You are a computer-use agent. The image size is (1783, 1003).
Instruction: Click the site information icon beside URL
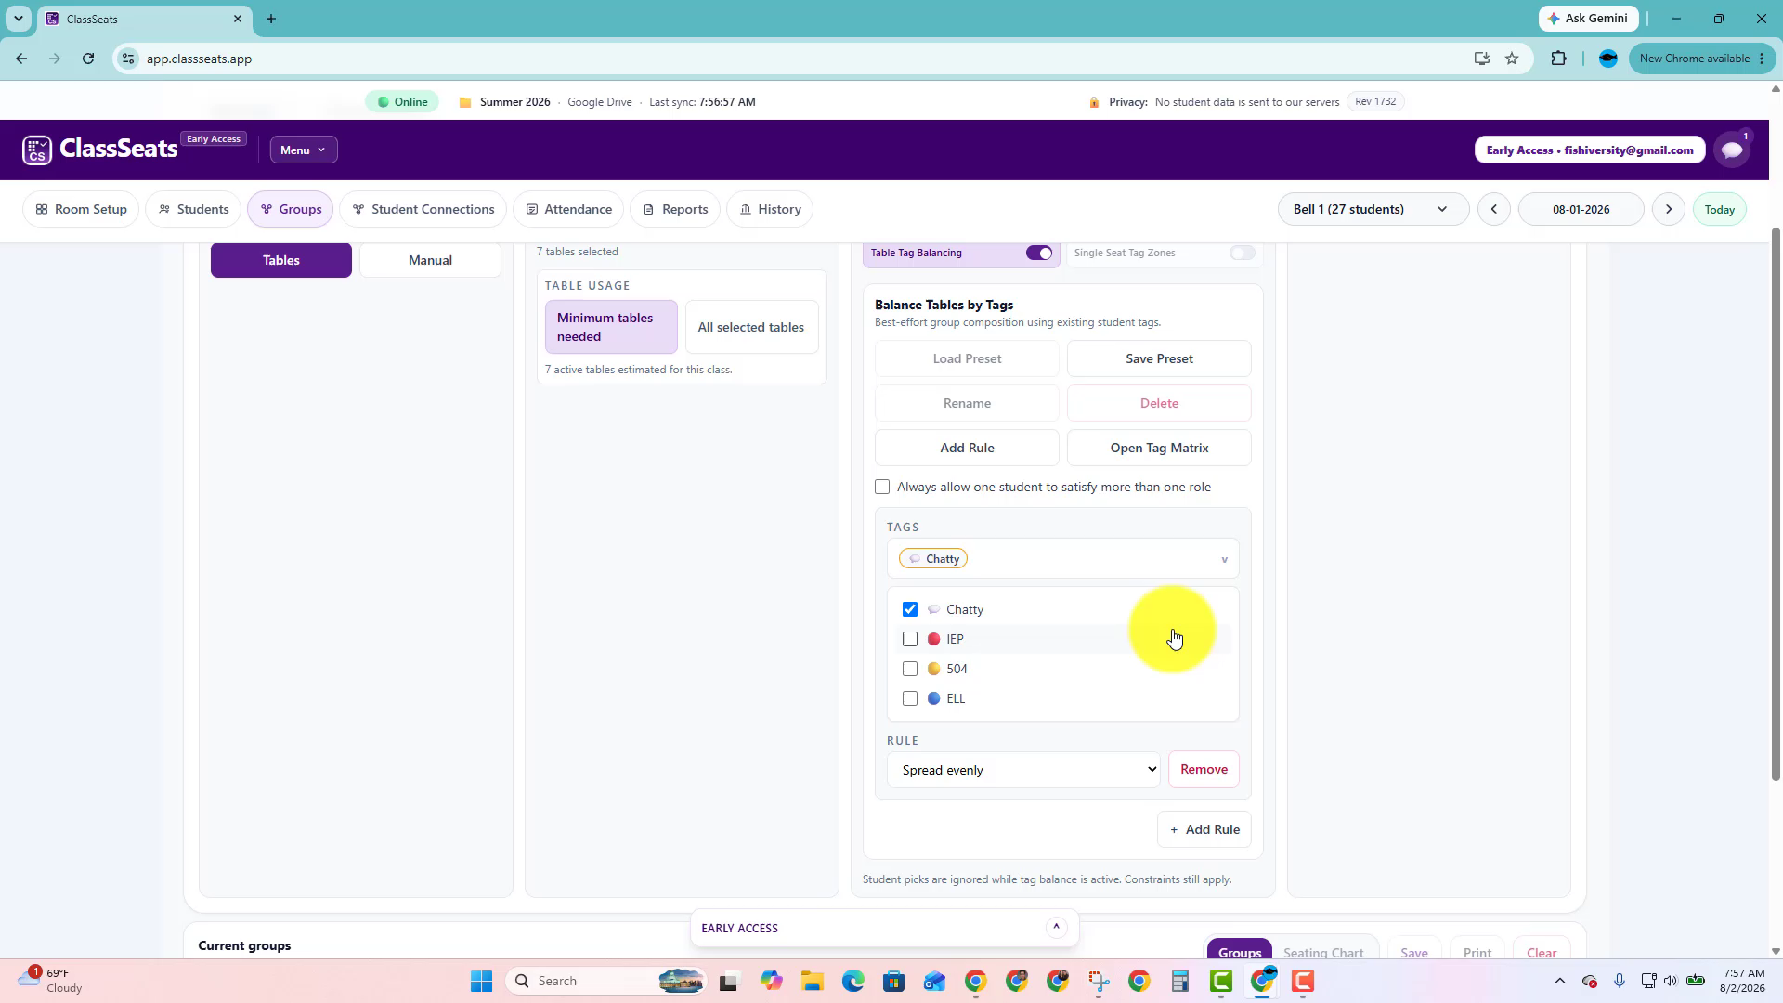(x=128, y=59)
